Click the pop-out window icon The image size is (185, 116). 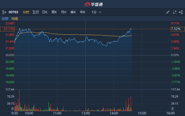[180, 12]
